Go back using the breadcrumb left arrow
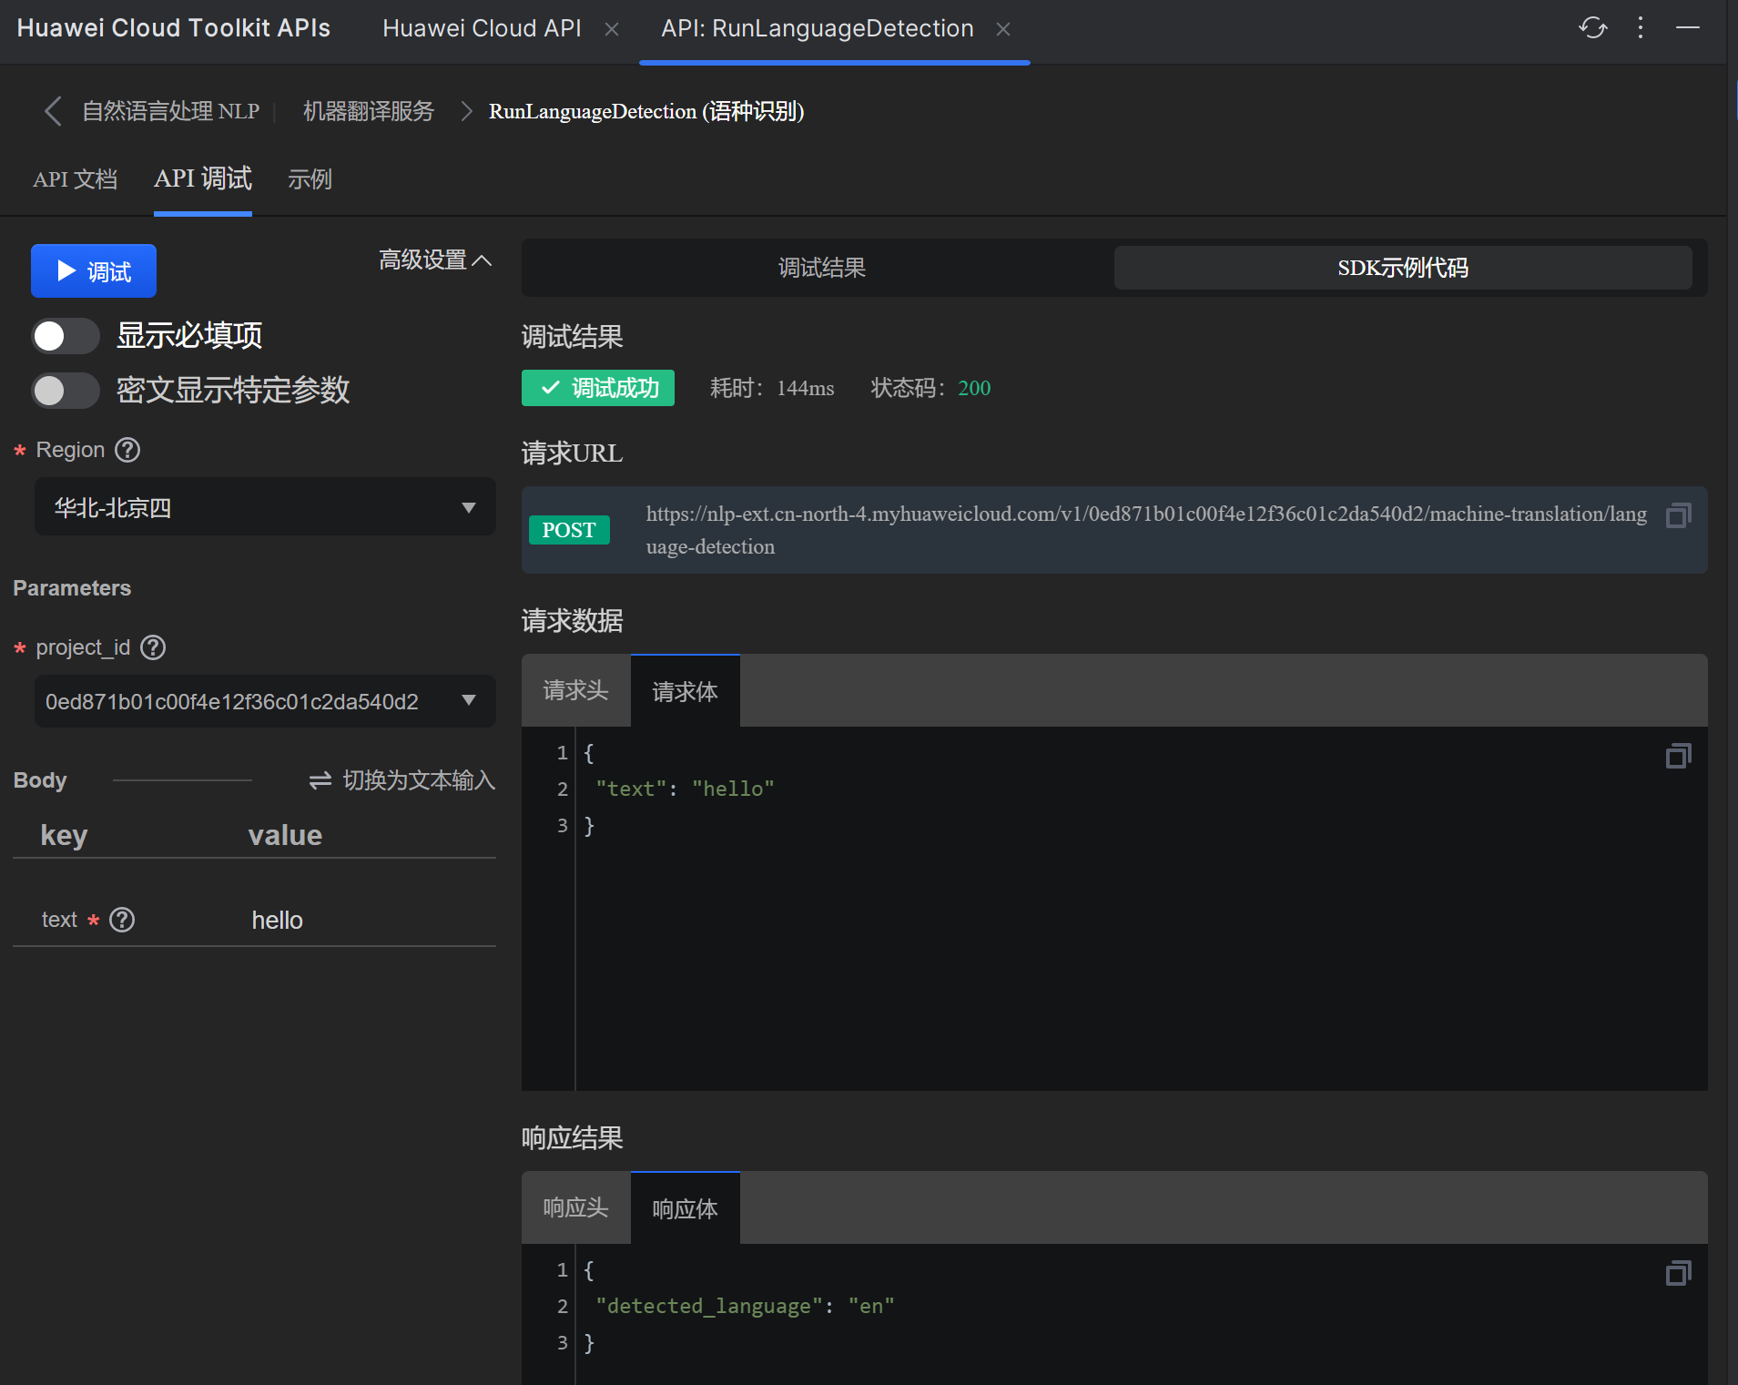 coord(53,111)
